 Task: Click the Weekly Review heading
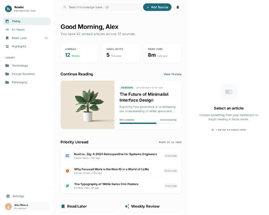(145, 206)
